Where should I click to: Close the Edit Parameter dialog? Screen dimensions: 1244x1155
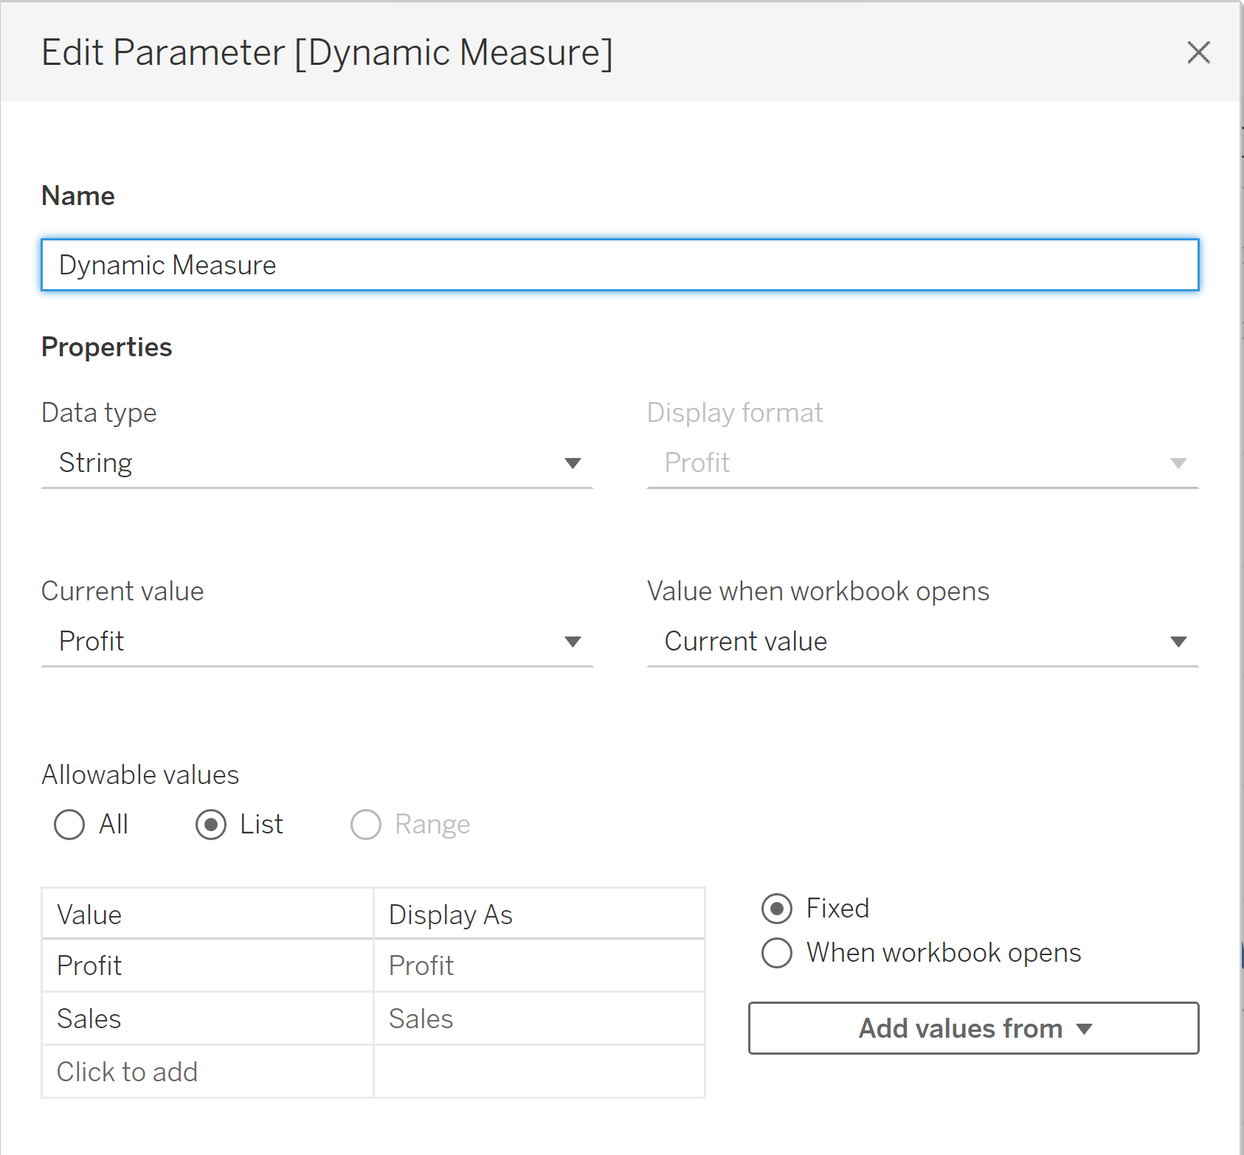click(x=1198, y=52)
